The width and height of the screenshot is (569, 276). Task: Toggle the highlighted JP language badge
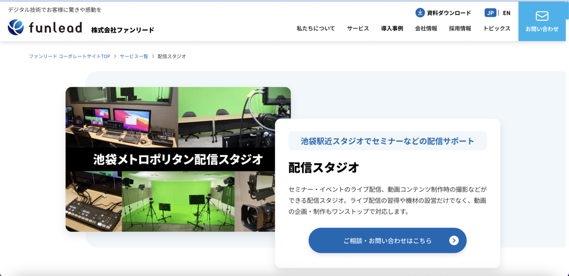pos(490,12)
